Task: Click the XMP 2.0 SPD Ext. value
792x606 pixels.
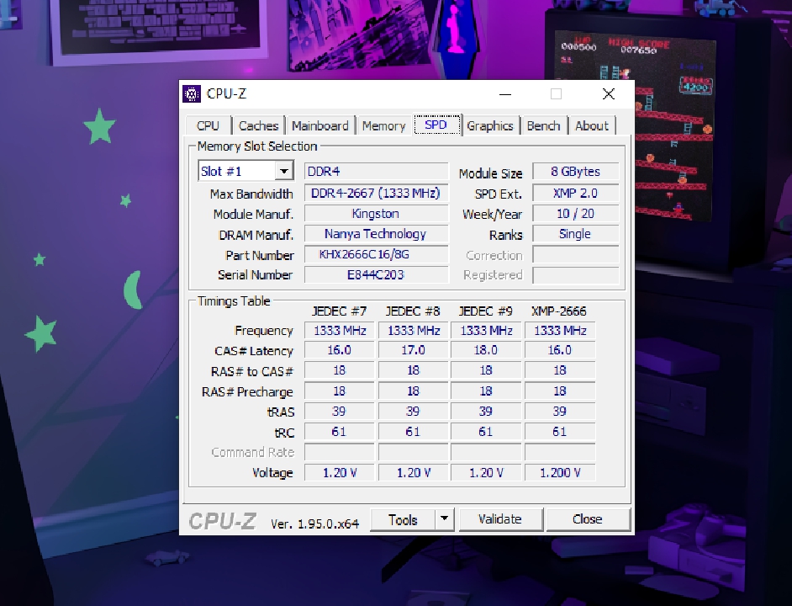Action: 576,194
